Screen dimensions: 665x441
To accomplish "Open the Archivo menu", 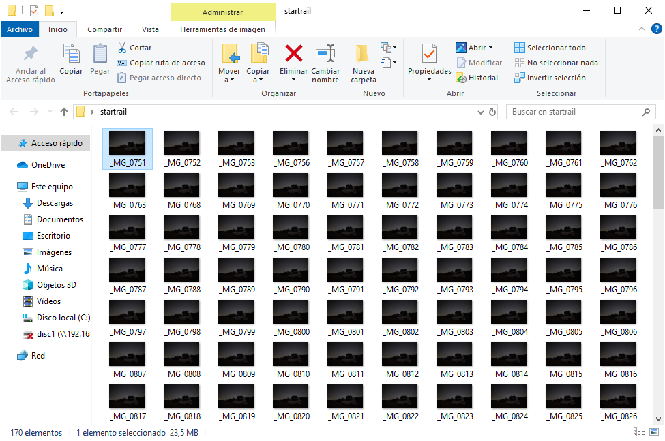I will [20, 29].
